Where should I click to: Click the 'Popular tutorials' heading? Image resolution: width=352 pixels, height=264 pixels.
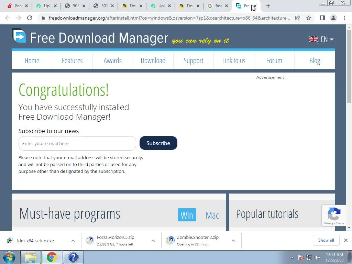click(x=267, y=214)
